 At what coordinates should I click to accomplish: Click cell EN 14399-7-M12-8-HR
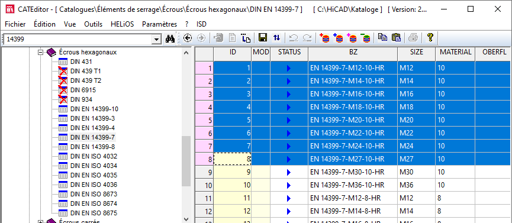click(353, 198)
